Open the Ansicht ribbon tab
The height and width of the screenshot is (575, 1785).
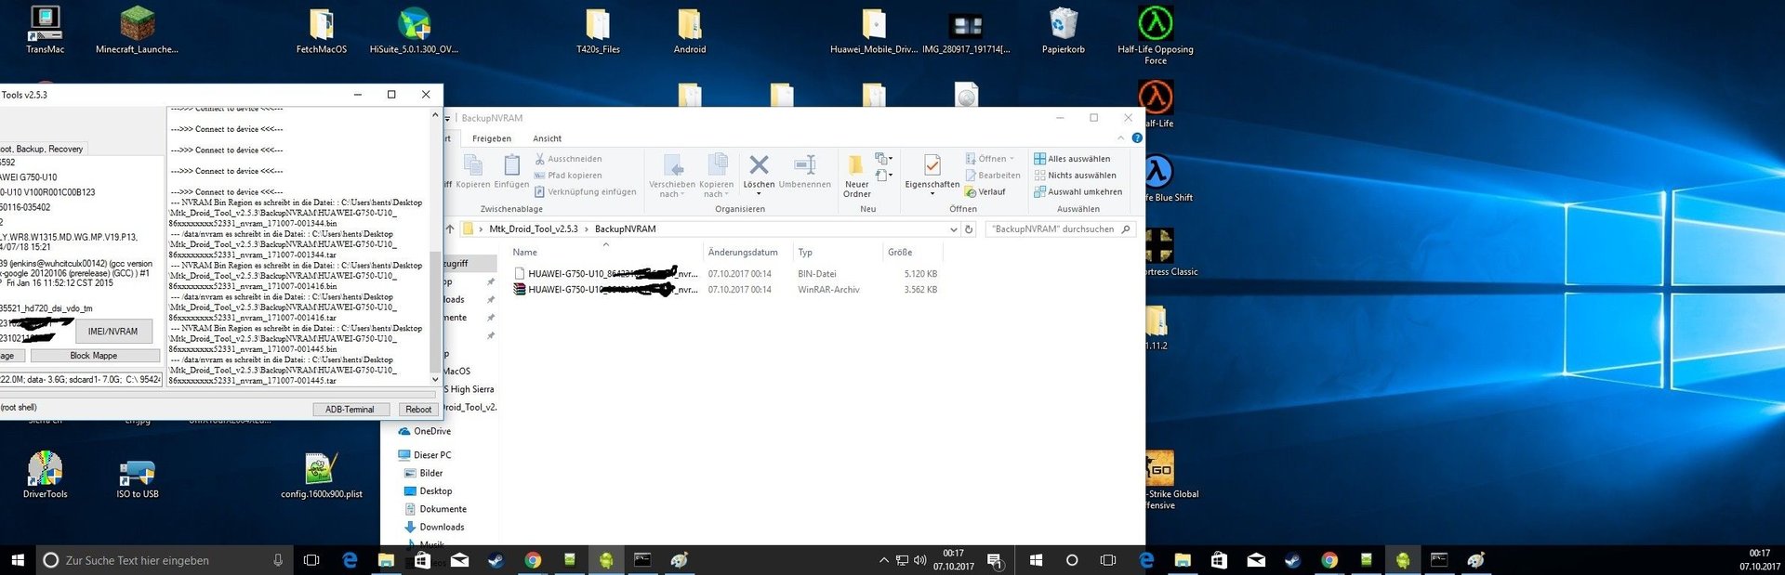click(x=548, y=138)
